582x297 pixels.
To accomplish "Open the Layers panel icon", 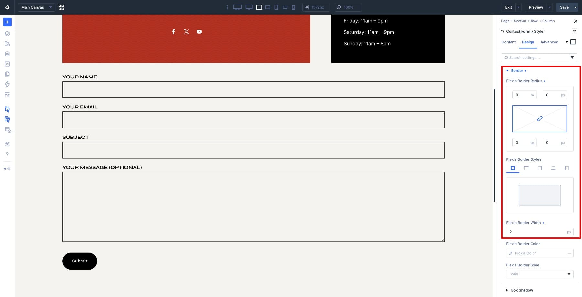I will 7,34.
